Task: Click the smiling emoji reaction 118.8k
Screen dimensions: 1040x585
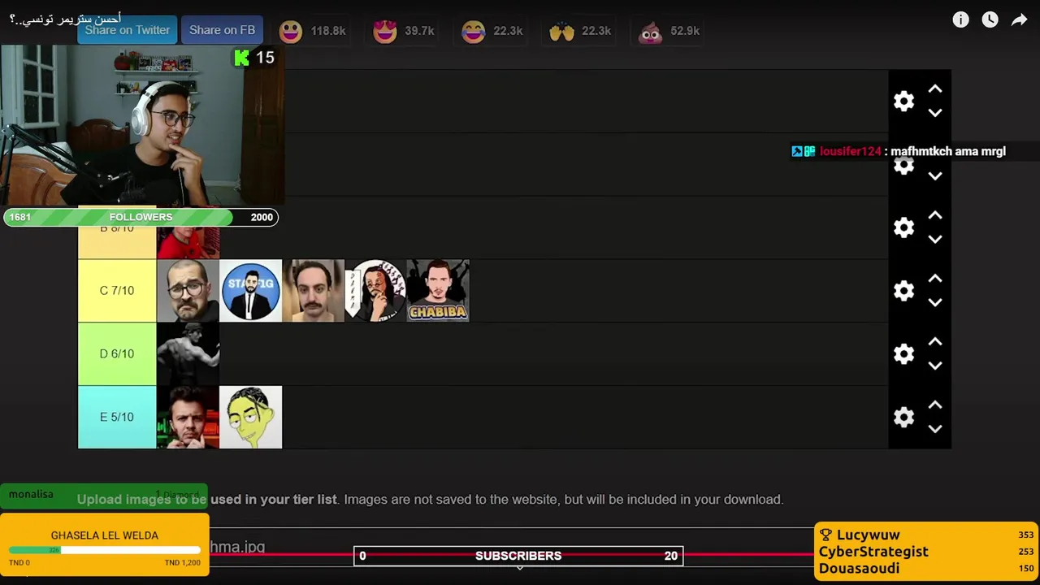Action: click(313, 31)
